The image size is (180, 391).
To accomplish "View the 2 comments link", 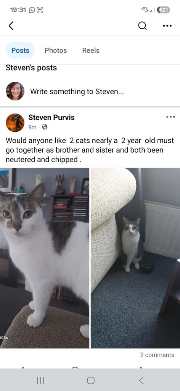I will [x=157, y=355].
